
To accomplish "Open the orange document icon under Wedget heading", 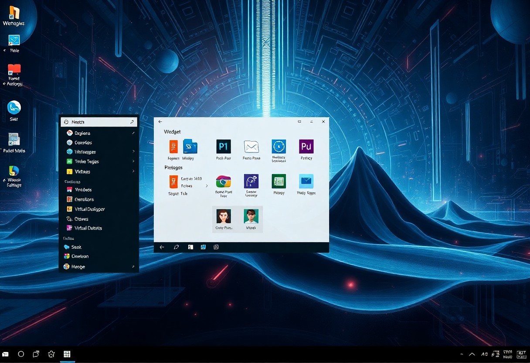I will pos(173,147).
